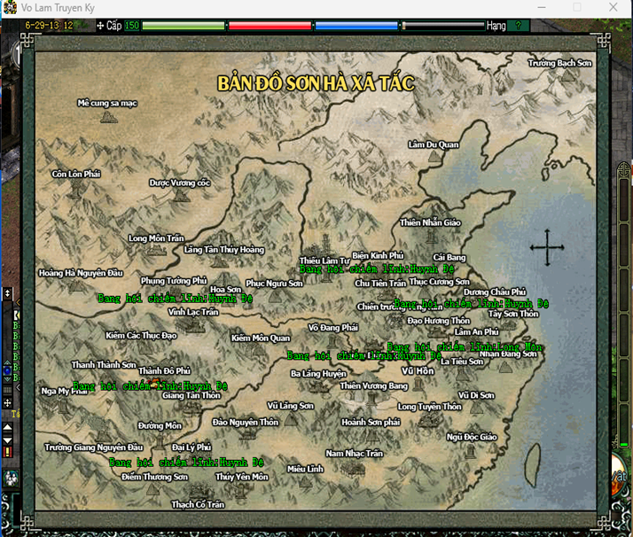Select Đại Lý Phủ location

coord(191,447)
